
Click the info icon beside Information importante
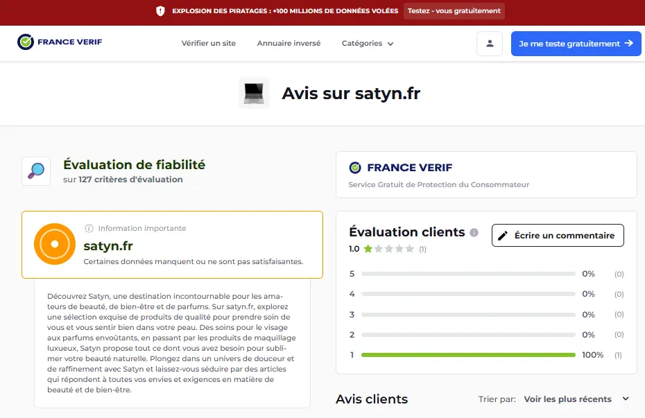[87, 228]
